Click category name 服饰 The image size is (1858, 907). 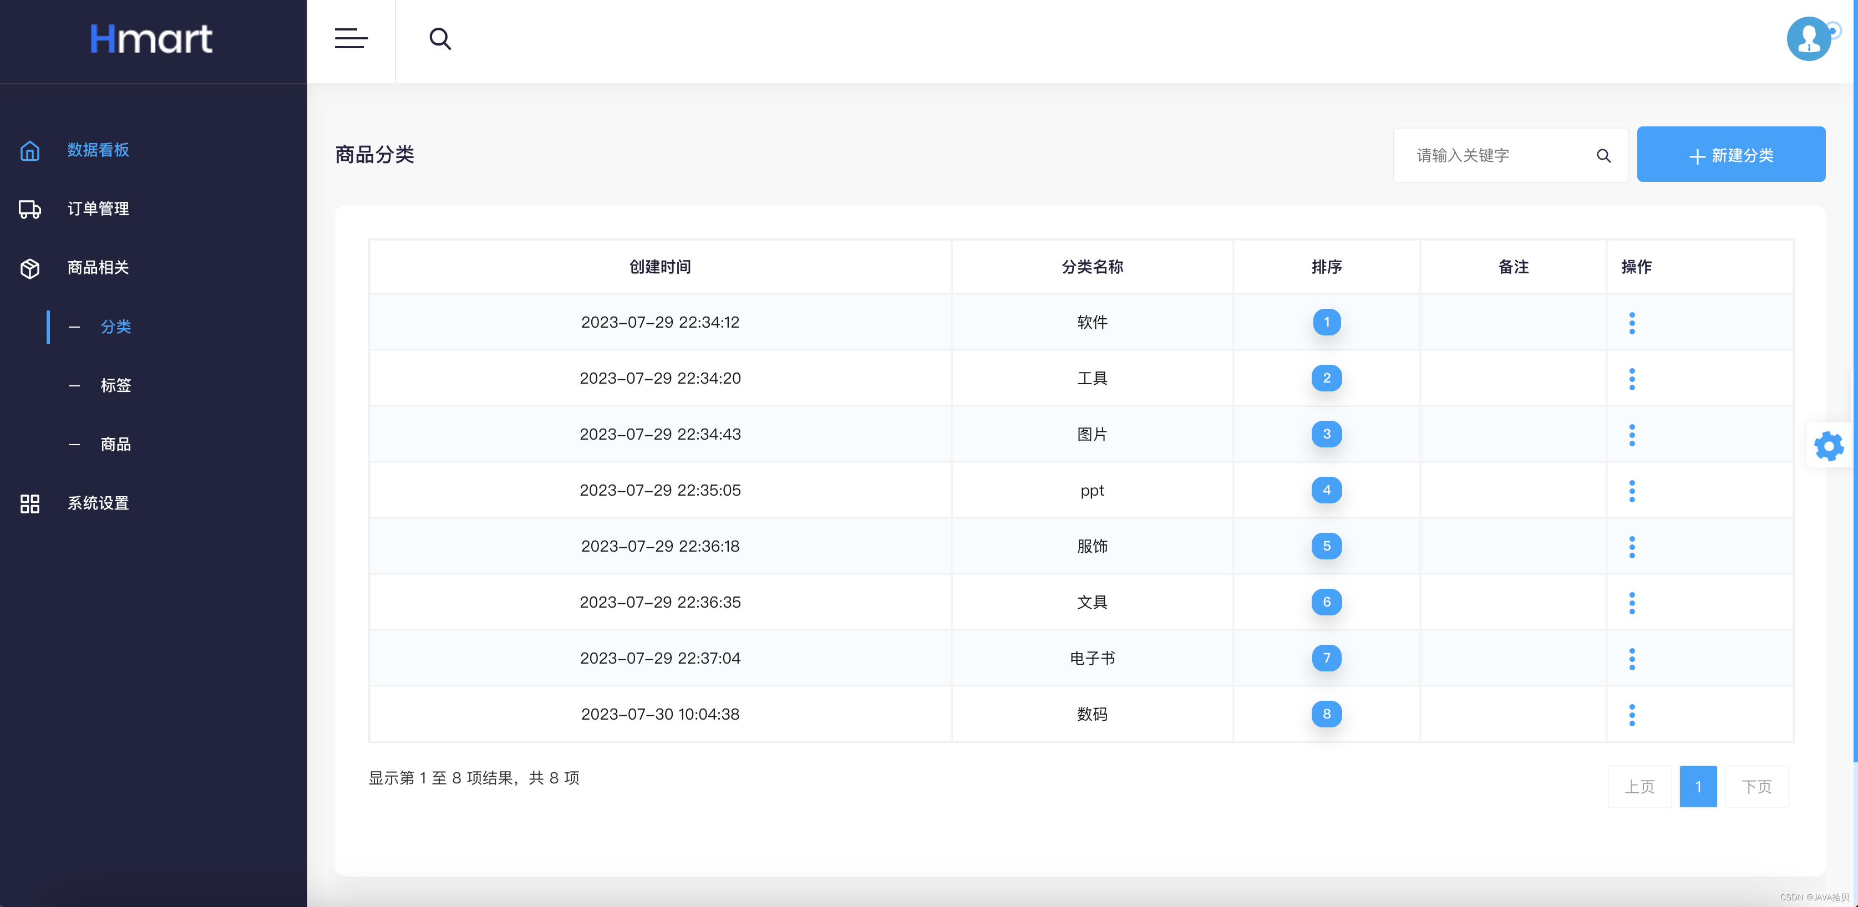coord(1092,547)
